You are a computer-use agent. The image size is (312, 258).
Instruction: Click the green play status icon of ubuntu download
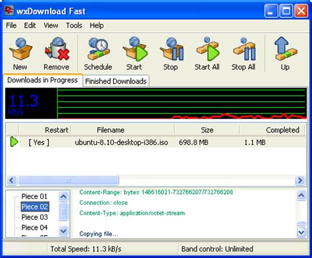pos(14,142)
